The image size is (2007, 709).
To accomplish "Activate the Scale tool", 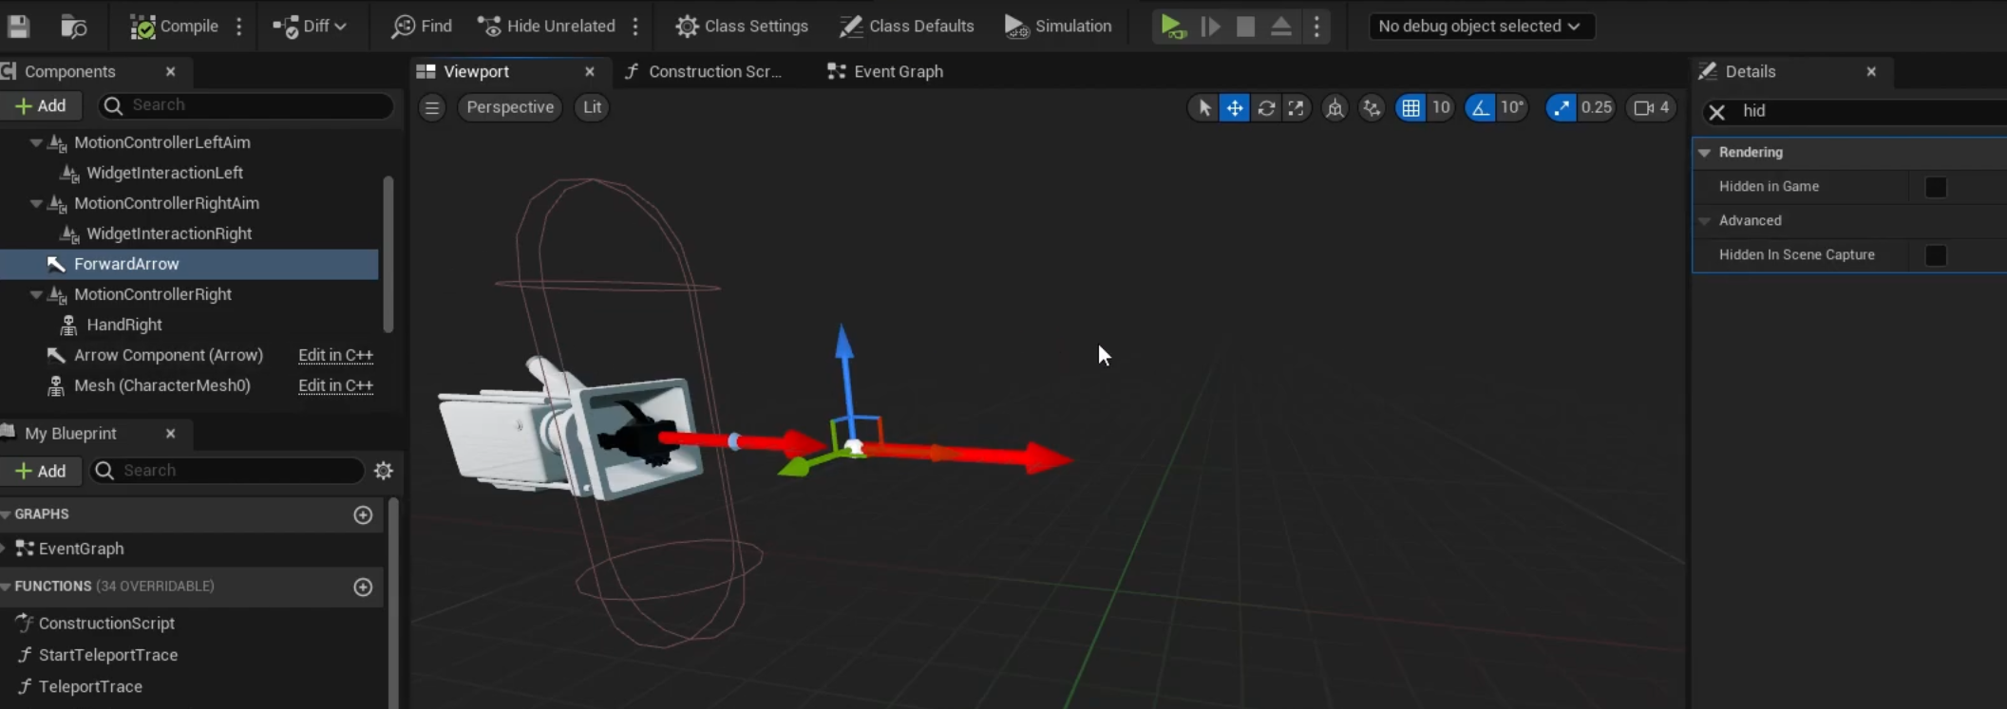I will [1296, 107].
